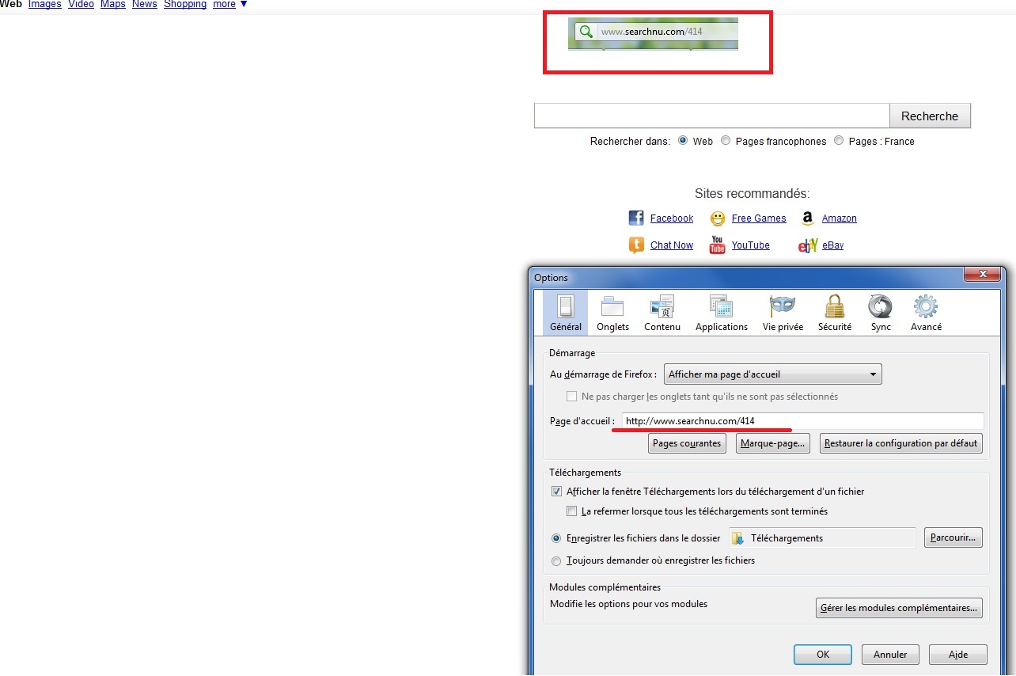This screenshot has width=1016, height=676.
Task: Open the Applications options panel icon
Action: pyautogui.click(x=721, y=307)
